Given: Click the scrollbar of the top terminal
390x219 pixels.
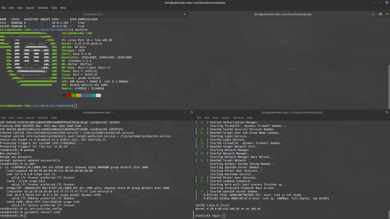Looking at the screenshot, I should pos(389,87).
